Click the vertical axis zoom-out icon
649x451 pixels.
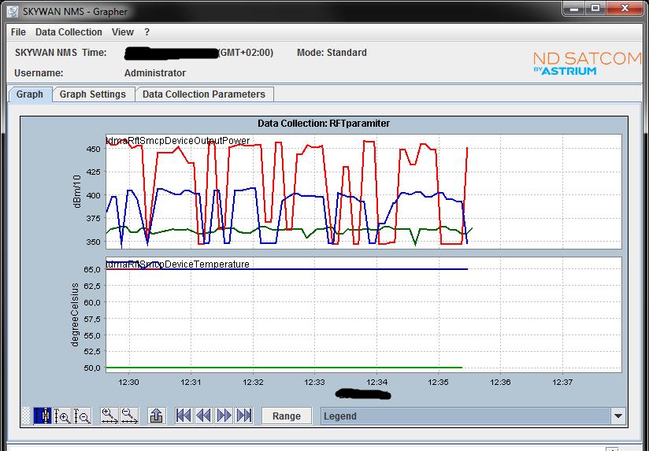click(x=82, y=416)
